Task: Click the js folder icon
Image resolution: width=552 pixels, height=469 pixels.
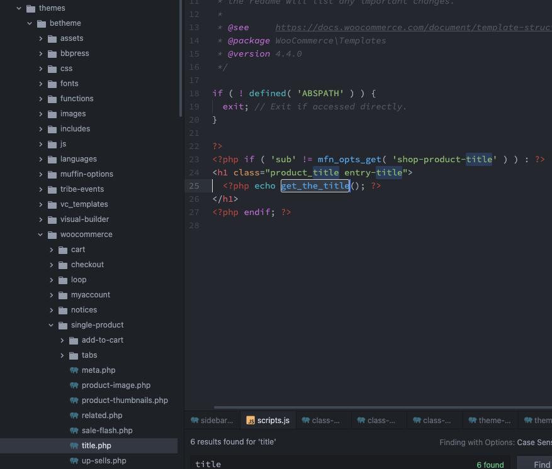Action: (x=52, y=145)
